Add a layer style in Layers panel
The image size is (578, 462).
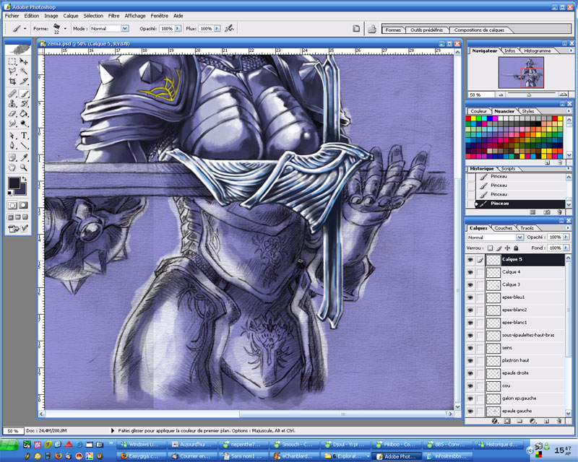pyautogui.click(x=495, y=421)
